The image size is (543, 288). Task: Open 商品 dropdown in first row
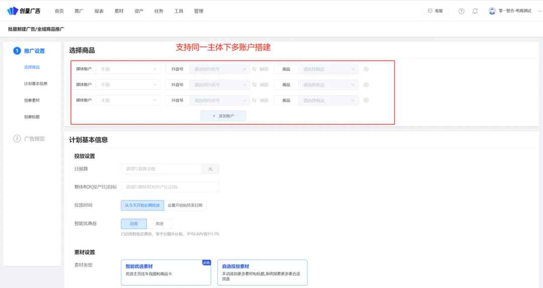[x=328, y=69]
